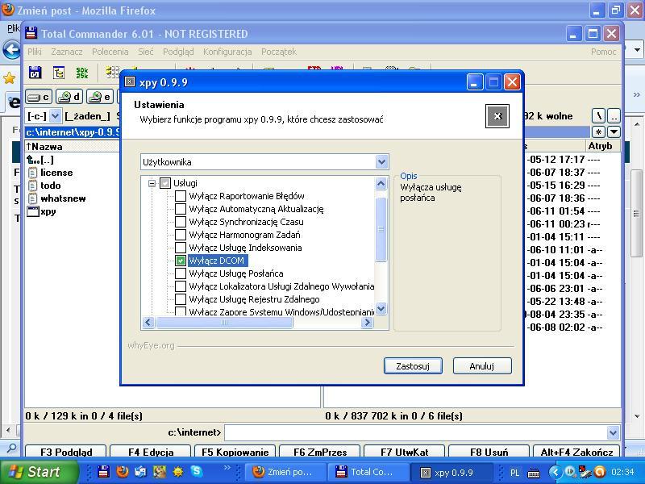Click the c:\internet command line input

(x=415, y=432)
